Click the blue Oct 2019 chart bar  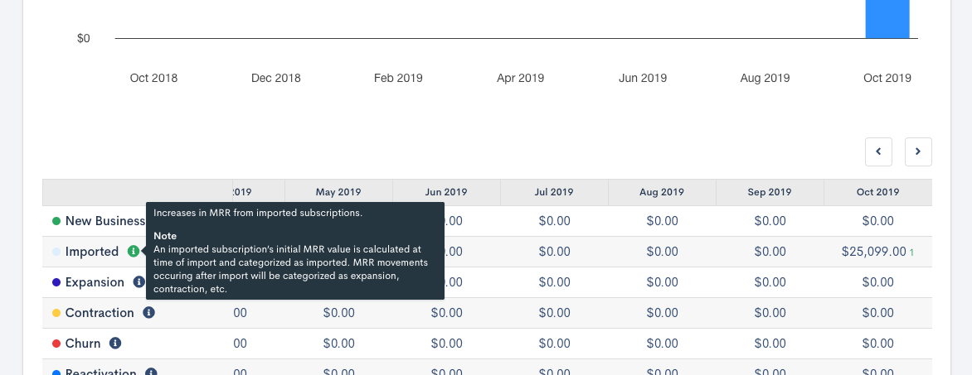pyautogui.click(x=887, y=18)
